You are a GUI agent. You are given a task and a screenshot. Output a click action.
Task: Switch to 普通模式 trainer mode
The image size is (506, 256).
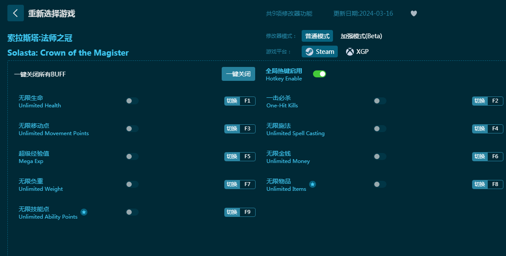(317, 36)
